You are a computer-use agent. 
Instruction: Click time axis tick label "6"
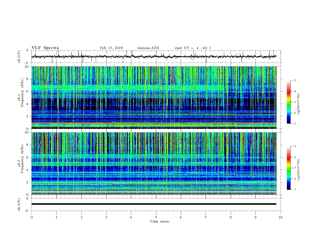tap(181, 217)
